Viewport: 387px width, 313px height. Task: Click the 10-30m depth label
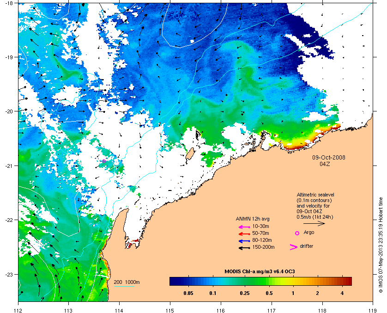point(260,226)
